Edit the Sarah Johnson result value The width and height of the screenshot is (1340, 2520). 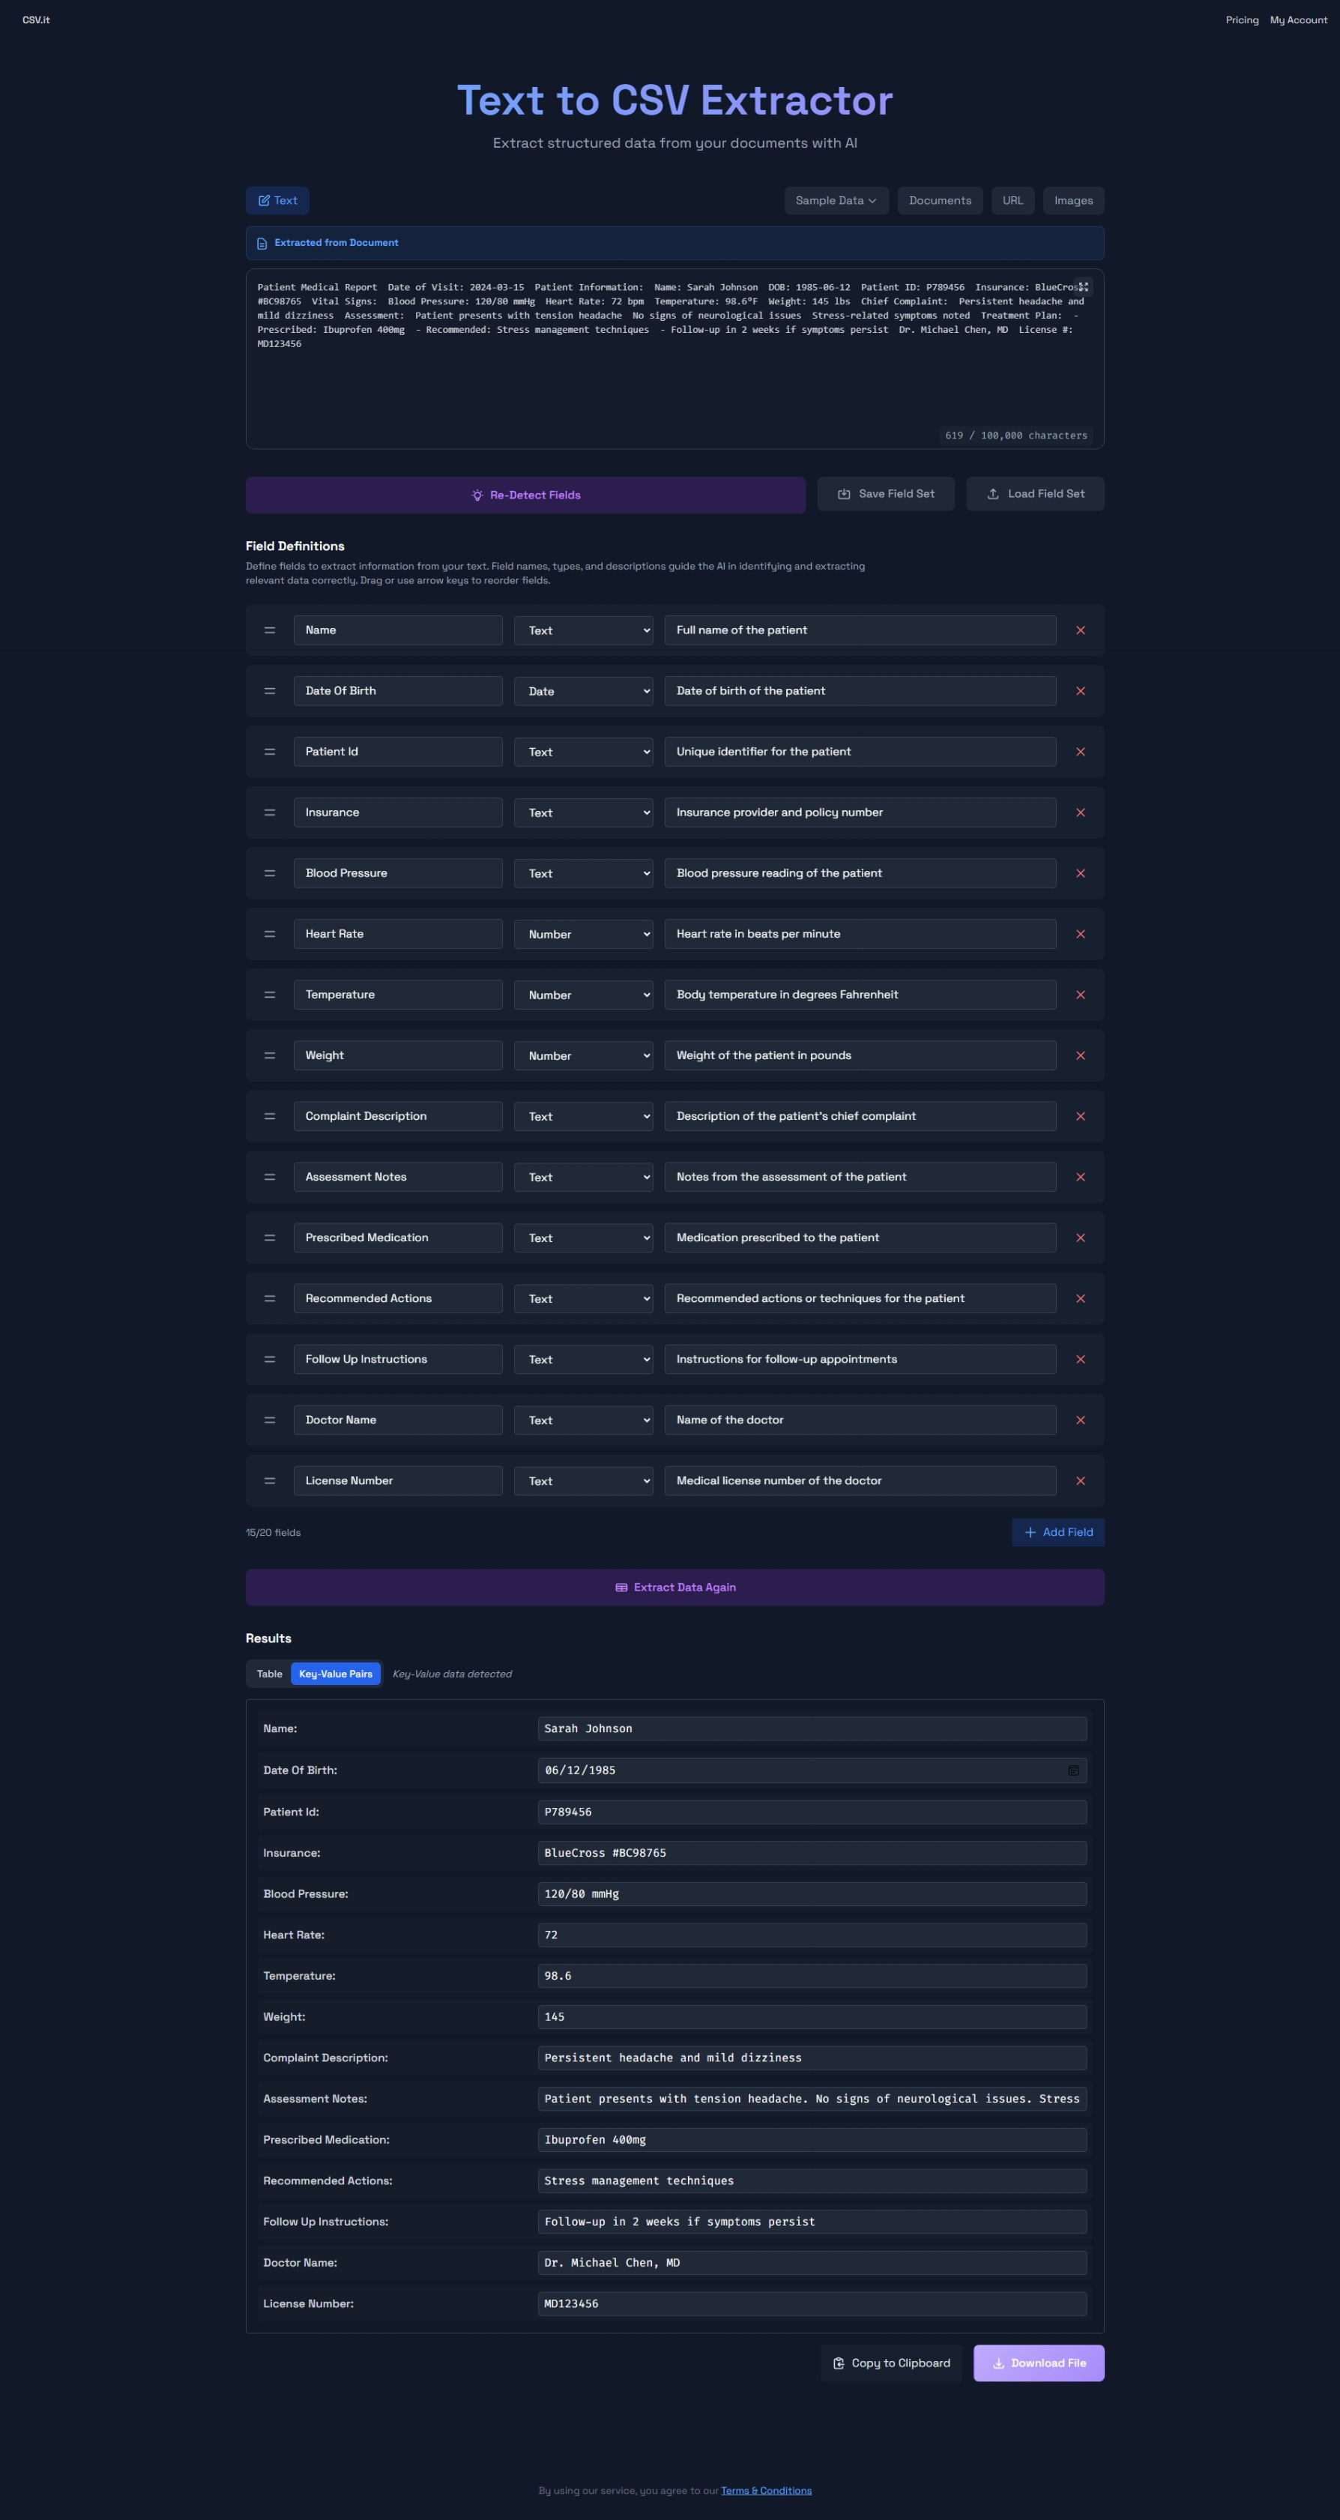812,1728
